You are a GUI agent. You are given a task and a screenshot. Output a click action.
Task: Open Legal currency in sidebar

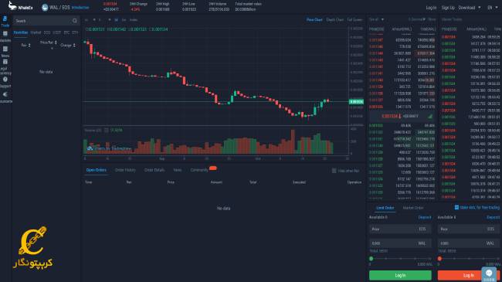(x=5, y=67)
